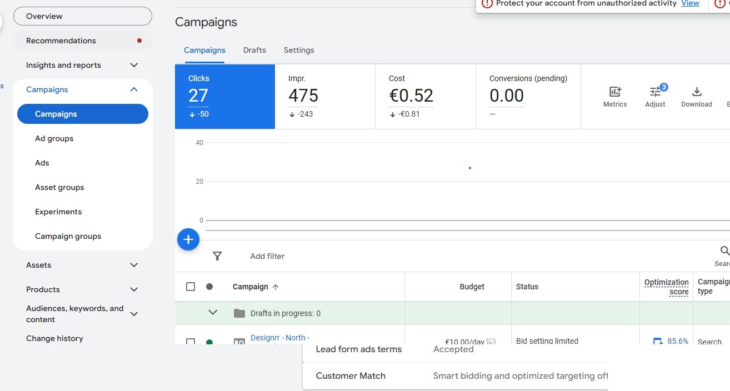Select Campaigns sub-item in sidebar
The image size is (730, 391).
[83, 114]
